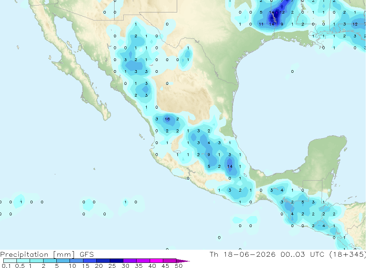Click the legend scale label '15'
366x268 pixels.
86,266
